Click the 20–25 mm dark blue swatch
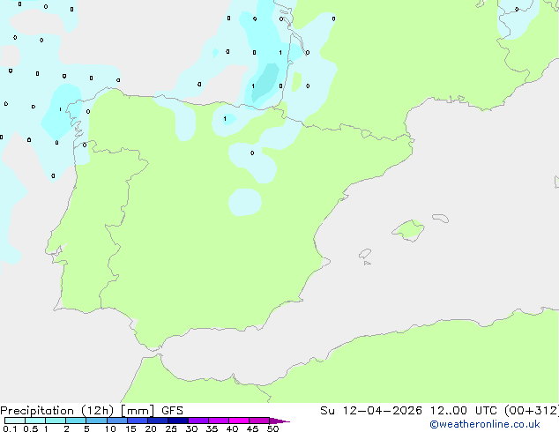This screenshot has height=432, width=559. tap(158, 421)
